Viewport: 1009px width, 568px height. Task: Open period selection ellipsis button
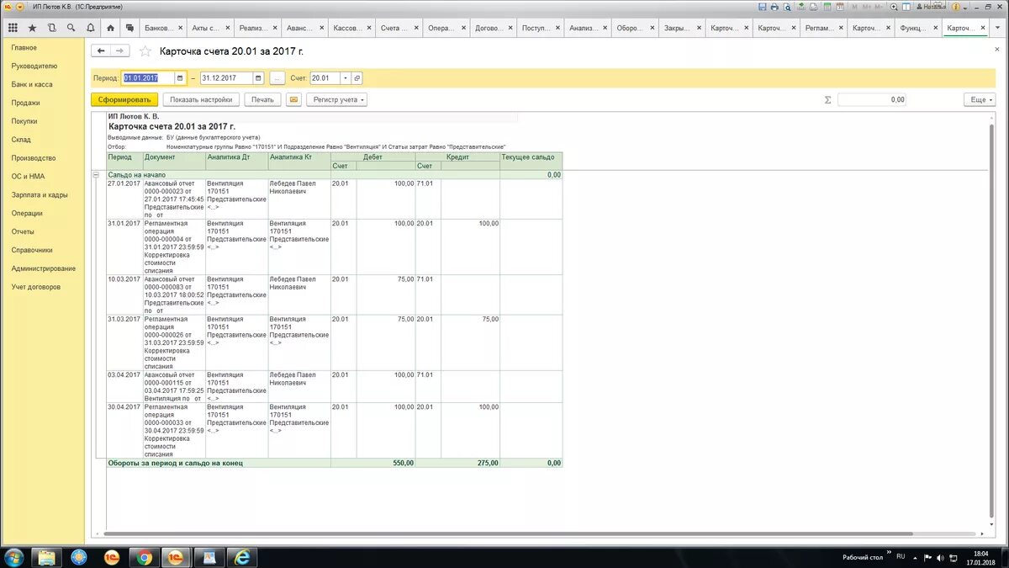pyautogui.click(x=277, y=78)
